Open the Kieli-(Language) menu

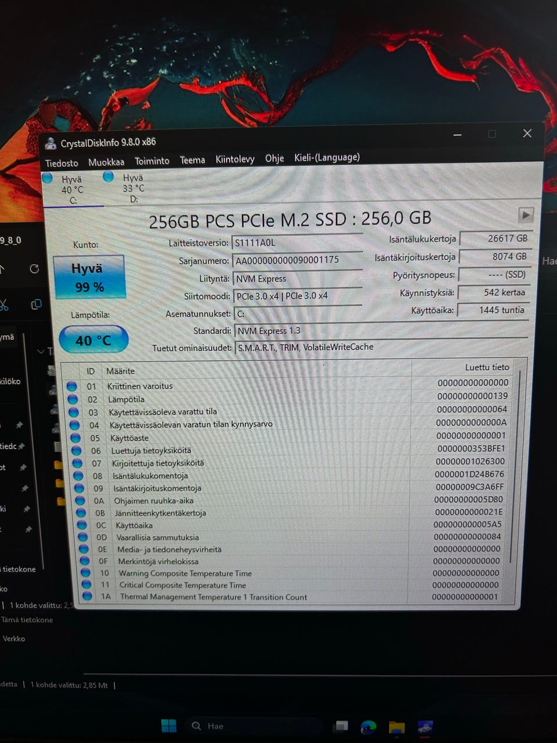(327, 157)
